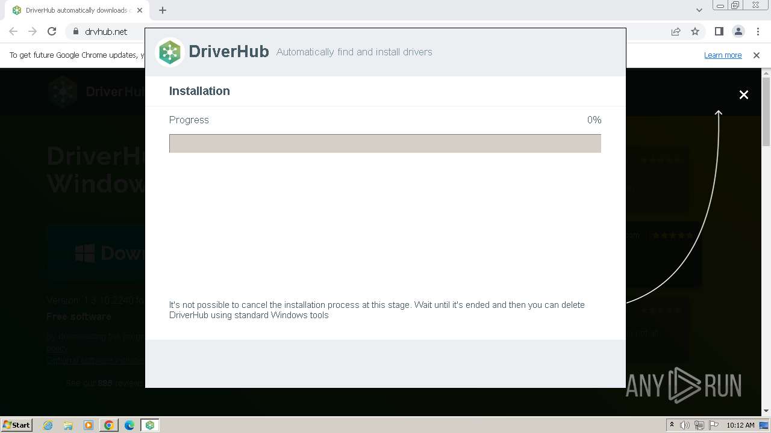
Task: Click the Installation heading
Action: pos(199,91)
